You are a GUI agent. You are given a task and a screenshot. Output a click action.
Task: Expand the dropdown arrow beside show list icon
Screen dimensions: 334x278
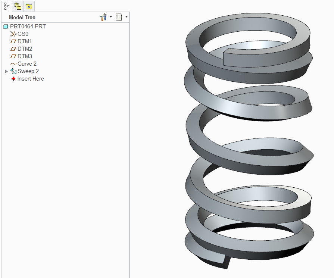tap(127, 17)
